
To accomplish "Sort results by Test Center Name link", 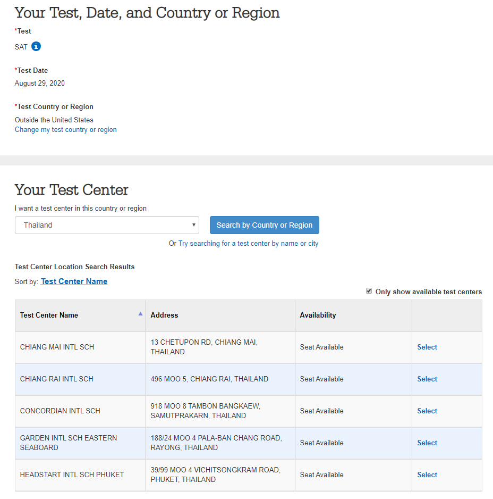I will [74, 281].
